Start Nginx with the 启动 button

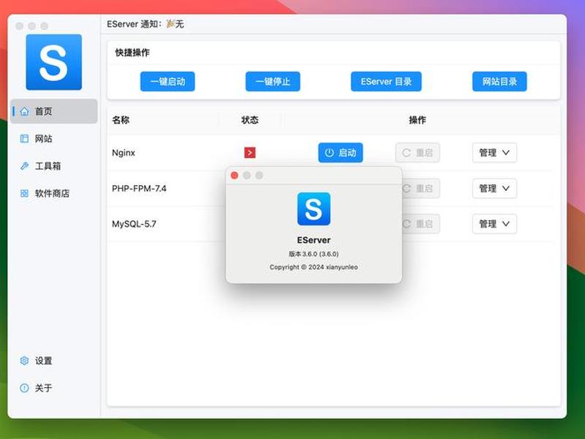(340, 153)
